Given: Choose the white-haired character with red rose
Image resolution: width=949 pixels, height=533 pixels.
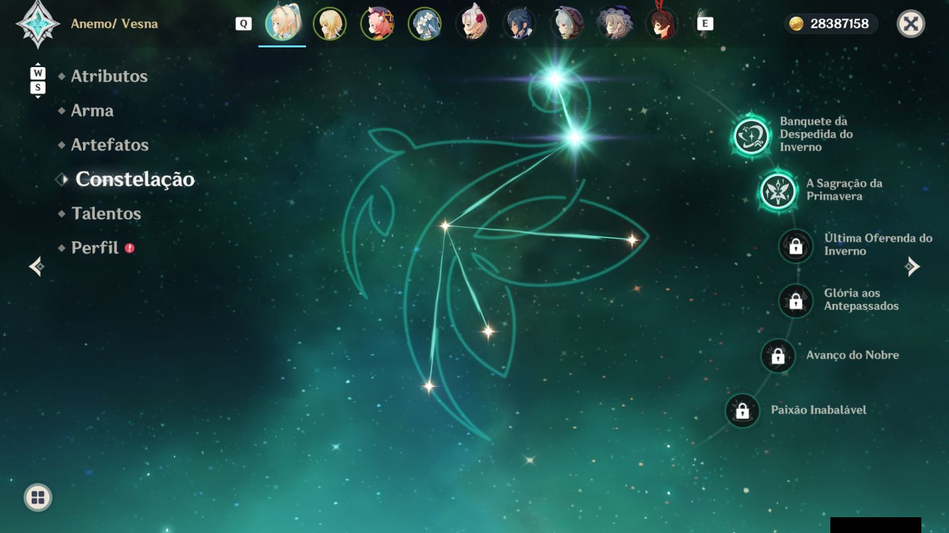Looking at the screenshot, I should pyautogui.click(x=472, y=24).
